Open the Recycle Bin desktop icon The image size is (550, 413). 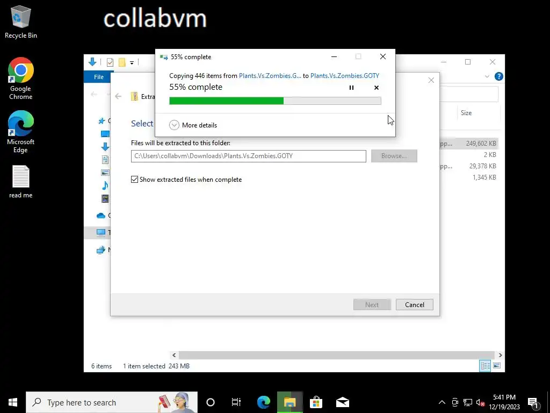coord(21,22)
